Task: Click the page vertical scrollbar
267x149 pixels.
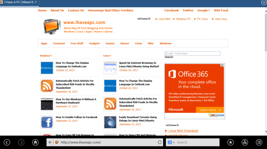Action: pyautogui.click(x=266, y=32)
